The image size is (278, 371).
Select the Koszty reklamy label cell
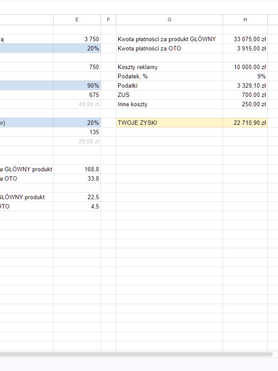pos(169,67)
